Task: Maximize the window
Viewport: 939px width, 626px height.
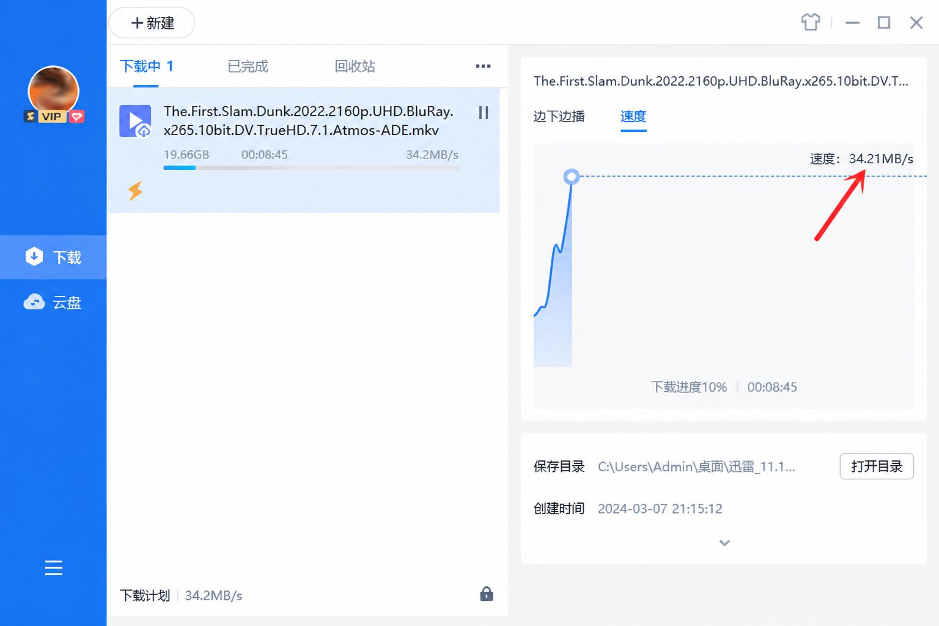Action: click(x=884, y=23)
